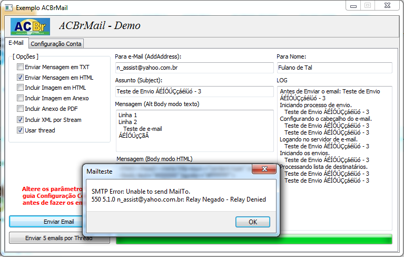
Task: Click the green progress bar
Action: click(254, 239)
